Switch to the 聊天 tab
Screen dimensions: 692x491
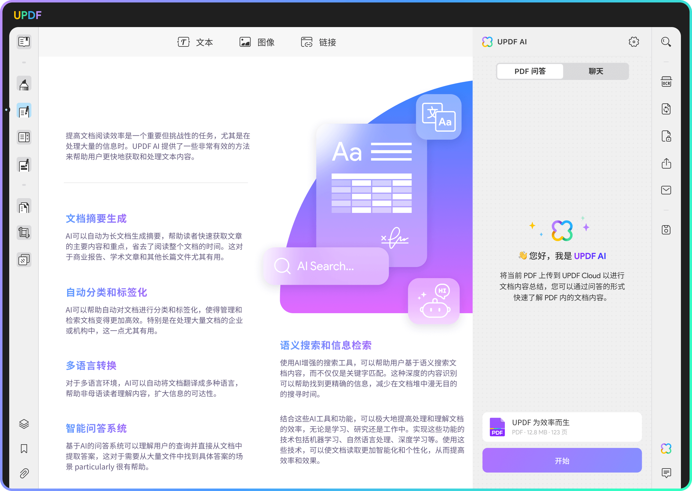point(596,71)
